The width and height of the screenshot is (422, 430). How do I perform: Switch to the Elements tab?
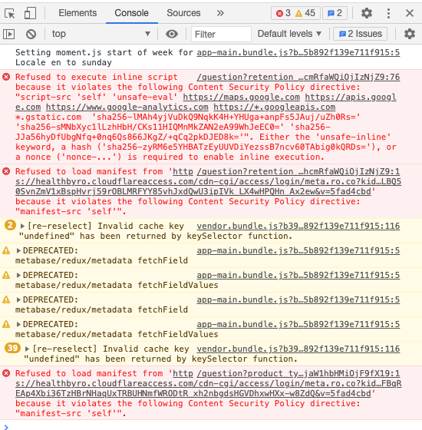[x=77, y=13]
